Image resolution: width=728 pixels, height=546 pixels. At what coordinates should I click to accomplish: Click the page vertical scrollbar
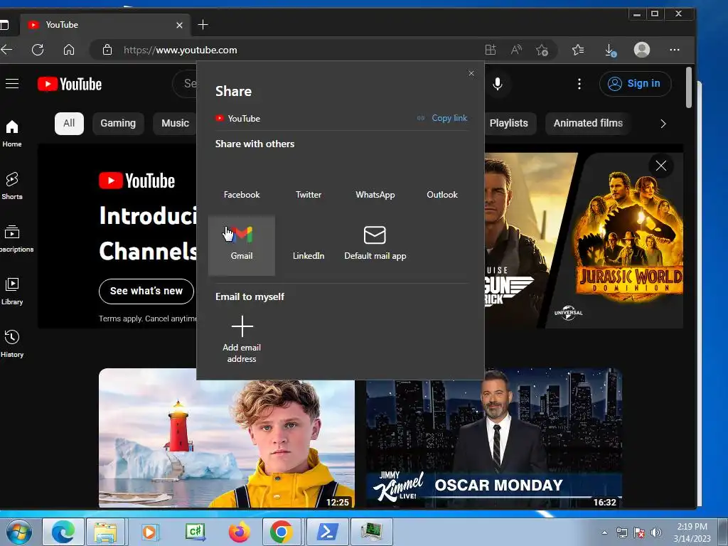click(689, 87)
